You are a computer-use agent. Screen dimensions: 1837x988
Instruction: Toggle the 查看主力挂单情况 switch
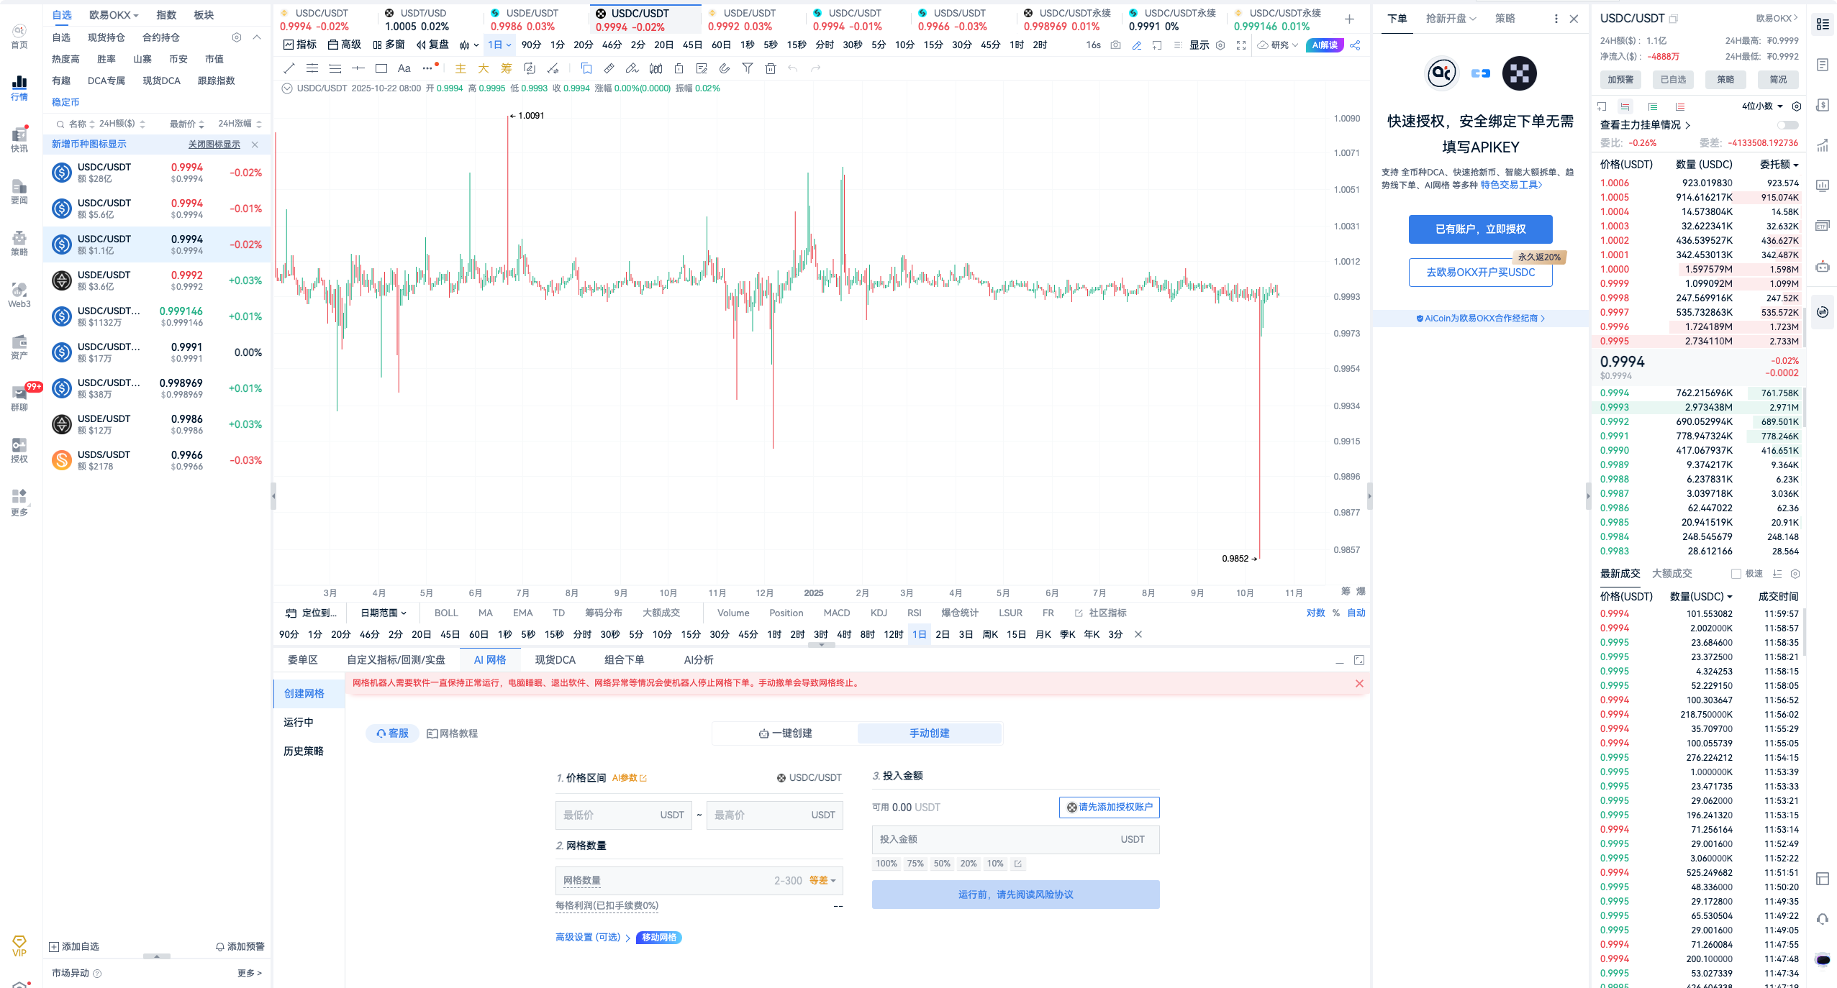[1787, 125]
